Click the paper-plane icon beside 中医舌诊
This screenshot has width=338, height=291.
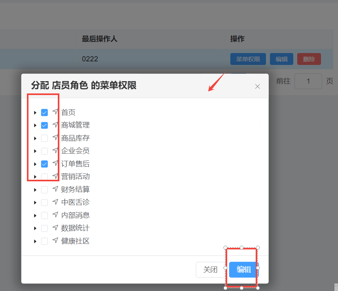tap(55, 202)
